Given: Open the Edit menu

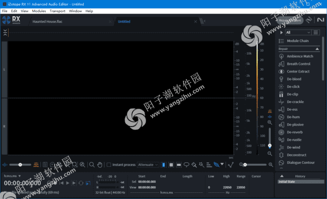Looking at the screenshot, I should coord(14,11).
